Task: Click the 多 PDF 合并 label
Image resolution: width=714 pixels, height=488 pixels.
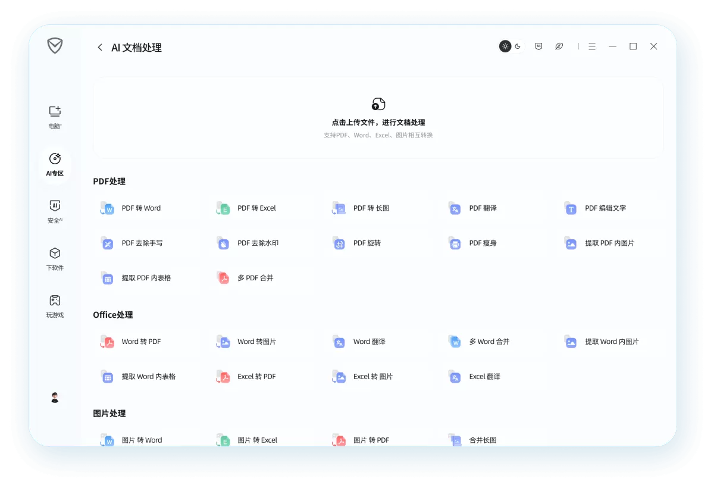Action: [x=255, y=278]
